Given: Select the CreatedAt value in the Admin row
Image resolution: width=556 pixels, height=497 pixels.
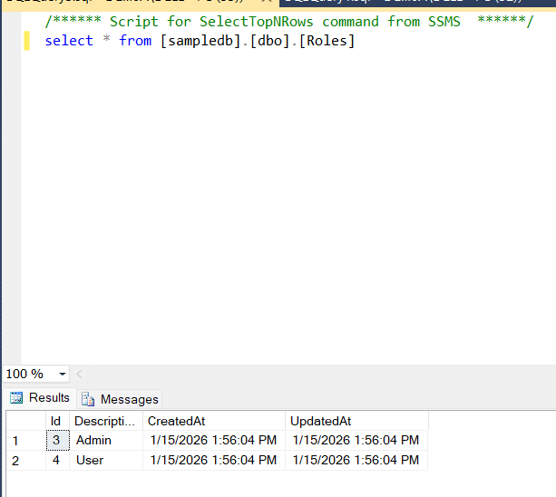Looking at the screenshot, I should pyautogui.click(x=212, y=441).
